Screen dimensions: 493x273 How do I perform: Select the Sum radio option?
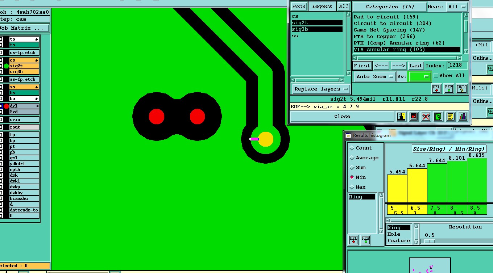(352, 168)
